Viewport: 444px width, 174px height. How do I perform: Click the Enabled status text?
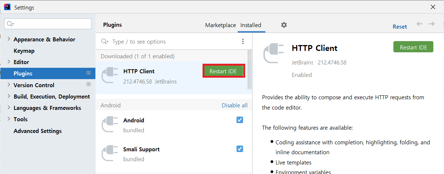302,75
